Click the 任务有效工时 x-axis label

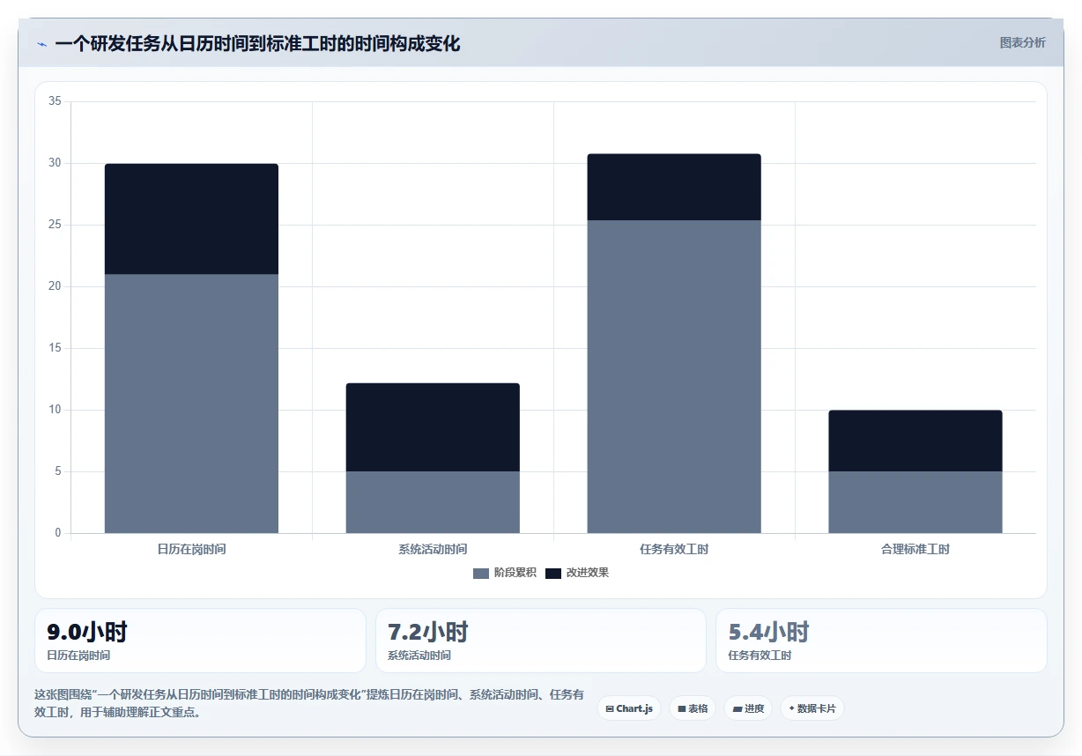[x=674, y=549]
